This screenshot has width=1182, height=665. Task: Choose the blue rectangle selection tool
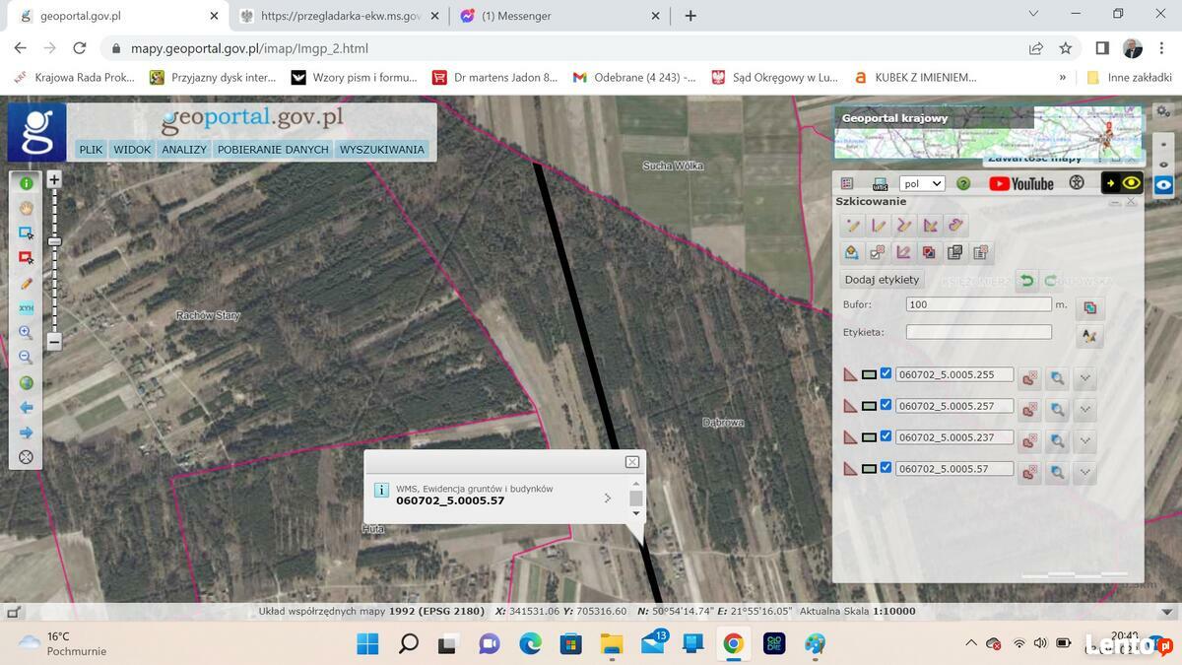coord(27,233)
